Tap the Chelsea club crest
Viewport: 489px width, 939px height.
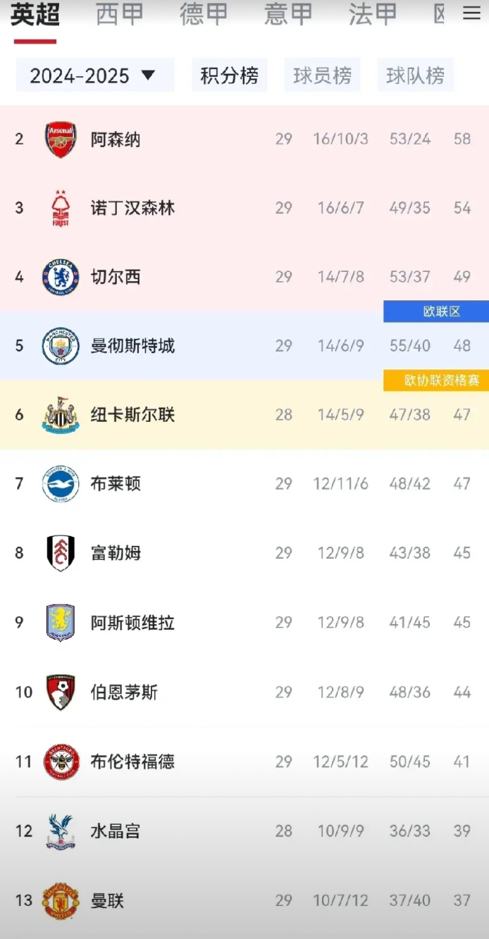click(x=61, y=277)
